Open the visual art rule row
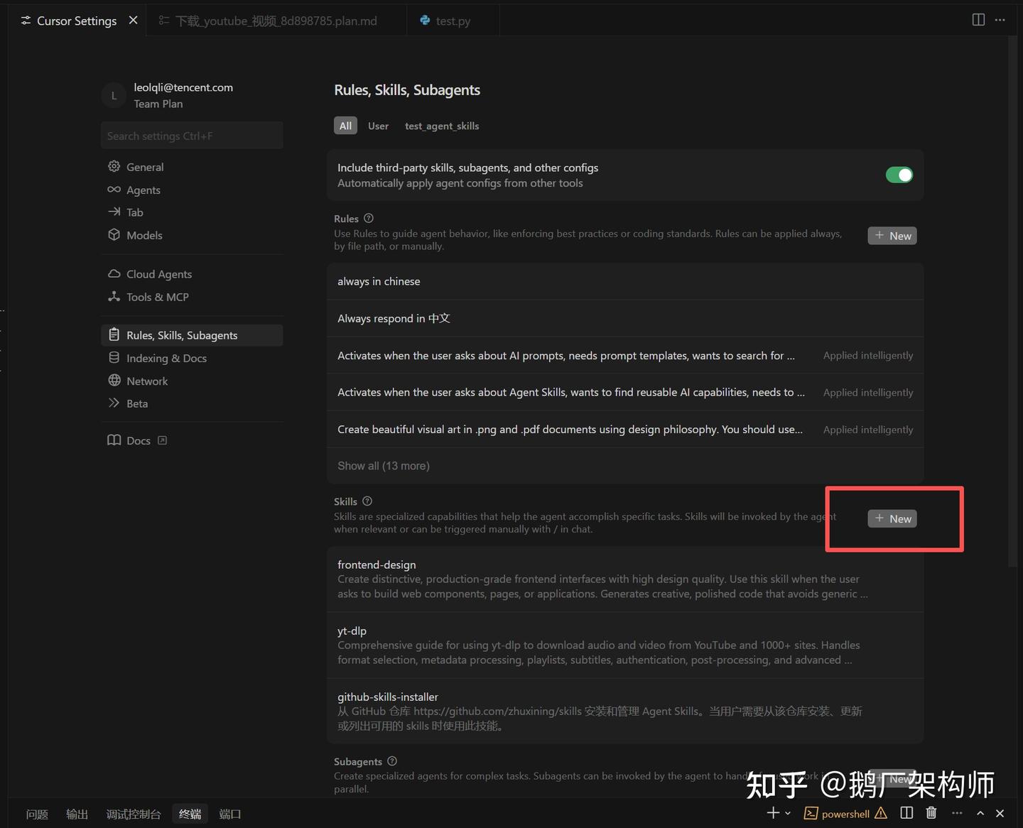 625,429
